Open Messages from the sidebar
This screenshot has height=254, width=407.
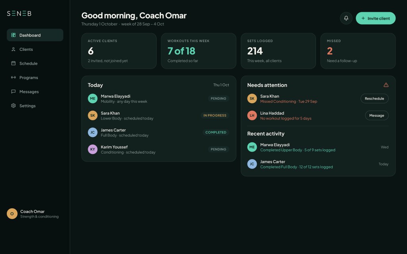coord(35,92)
